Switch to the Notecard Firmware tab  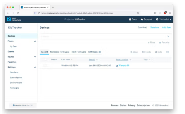click(x=60, y=52)
